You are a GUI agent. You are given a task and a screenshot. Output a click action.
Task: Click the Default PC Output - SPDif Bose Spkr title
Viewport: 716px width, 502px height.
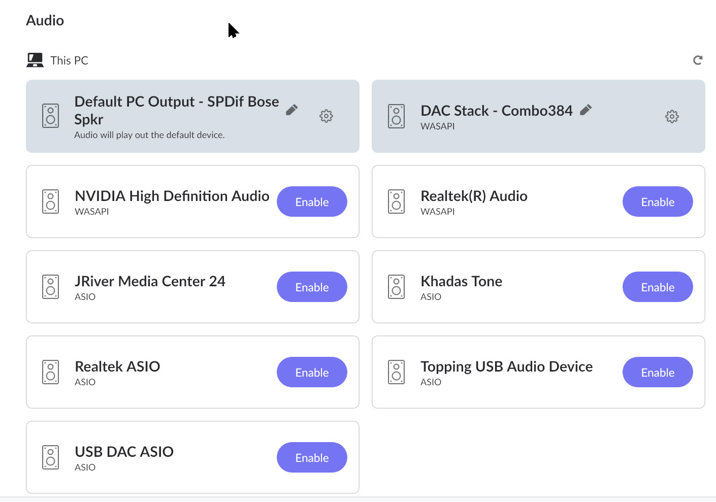(177, 110)
